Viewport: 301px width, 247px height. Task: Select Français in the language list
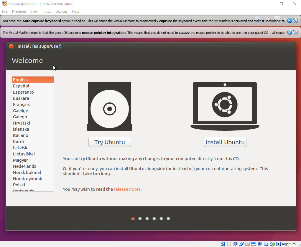pyautogui.click(x=33, y=105)
